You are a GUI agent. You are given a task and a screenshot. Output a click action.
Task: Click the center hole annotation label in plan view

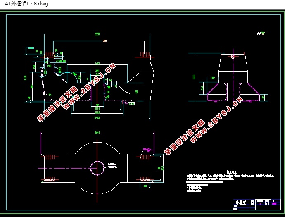coord(113,165)
